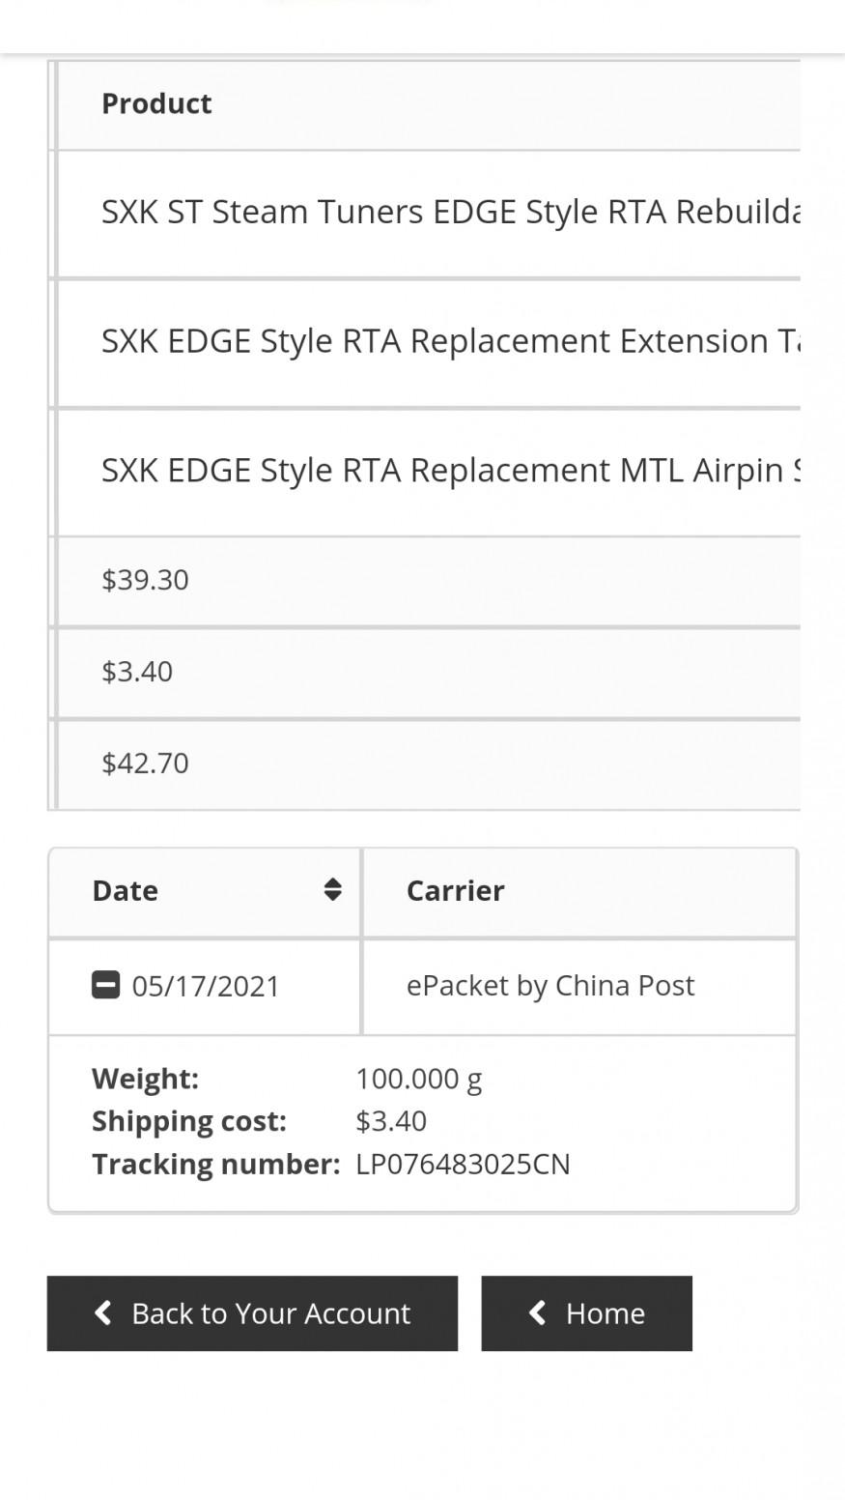Screen dimensions: 845x1500
Task: Click the Date column sort arrows icon
Action: [x=332, y=890]
